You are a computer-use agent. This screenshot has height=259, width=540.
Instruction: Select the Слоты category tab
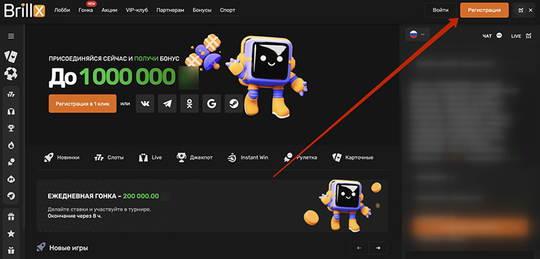point(109,158)
